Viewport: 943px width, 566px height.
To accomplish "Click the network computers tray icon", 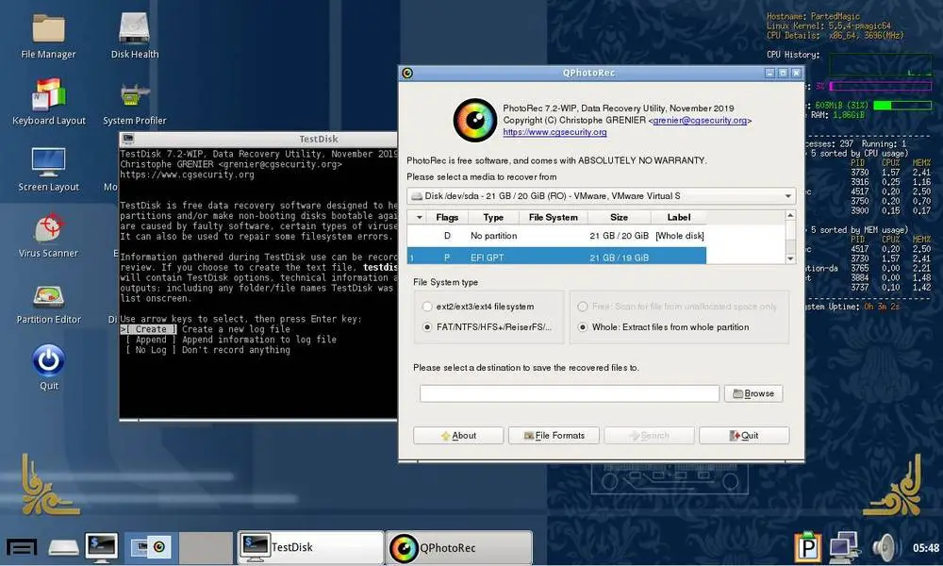I will (x=844, y=547).
